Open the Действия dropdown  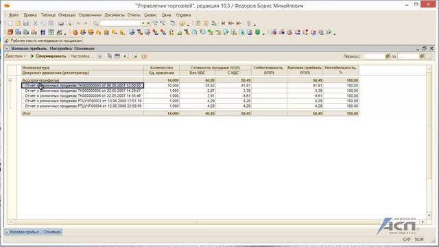pyautogui.click(x=15, y=56)
